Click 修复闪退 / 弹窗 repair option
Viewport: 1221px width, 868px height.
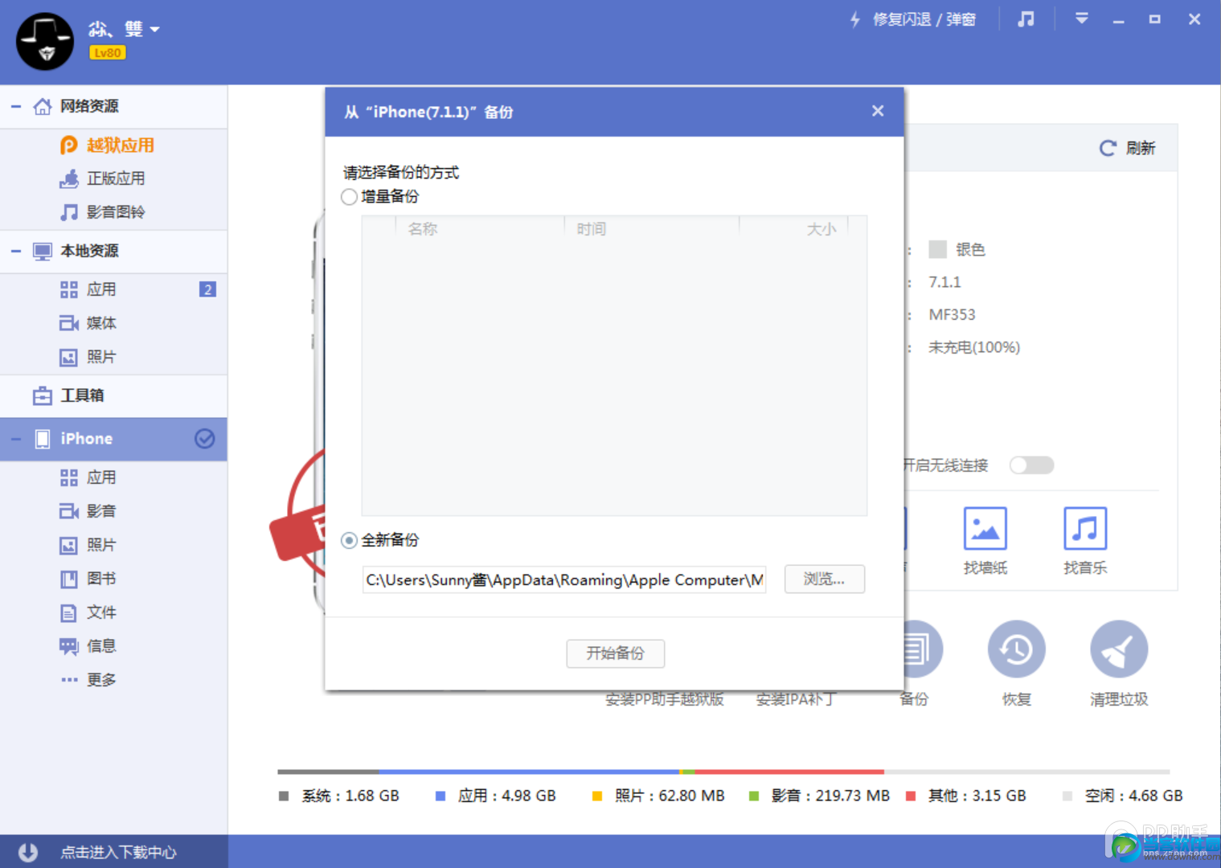point(913,19)
